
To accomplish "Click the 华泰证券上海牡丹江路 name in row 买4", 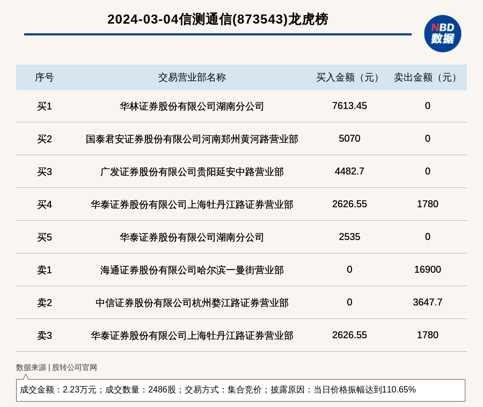I will coord(192,205).
